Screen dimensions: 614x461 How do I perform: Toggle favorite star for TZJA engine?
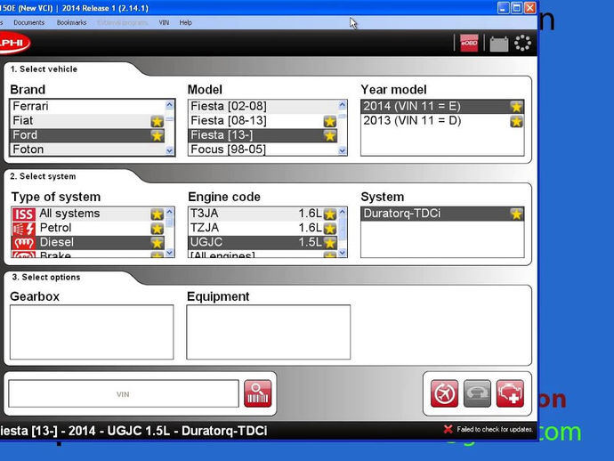coord(330,229)
